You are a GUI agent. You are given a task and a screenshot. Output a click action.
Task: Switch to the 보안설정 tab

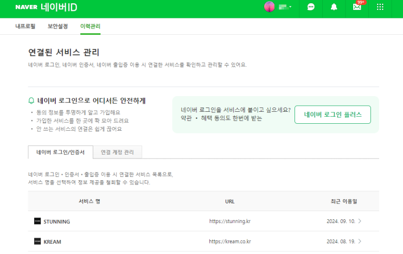pos(57,26)
